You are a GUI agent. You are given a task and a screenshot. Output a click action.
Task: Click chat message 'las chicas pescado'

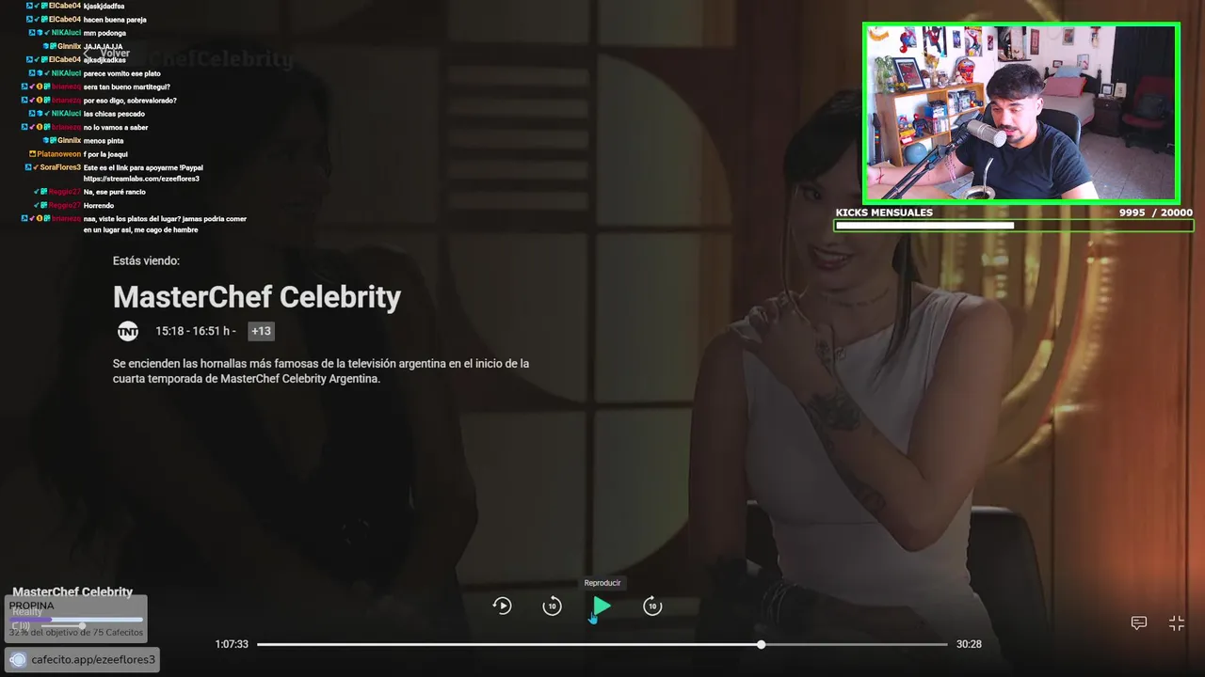pos(114,114)
